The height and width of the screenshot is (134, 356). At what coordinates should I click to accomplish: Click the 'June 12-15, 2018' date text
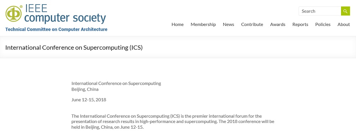point(89,100)
